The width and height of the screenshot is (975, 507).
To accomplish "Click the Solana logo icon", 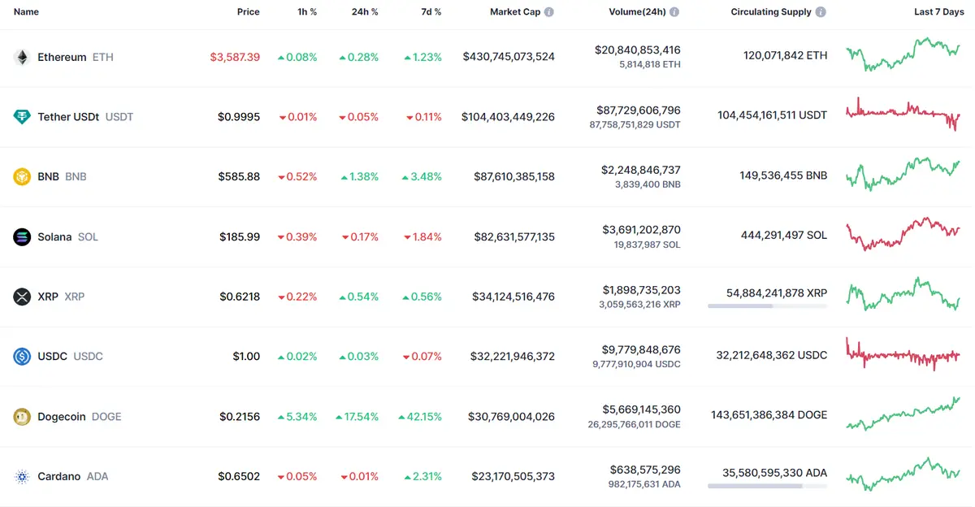I will tap(22, 236).
